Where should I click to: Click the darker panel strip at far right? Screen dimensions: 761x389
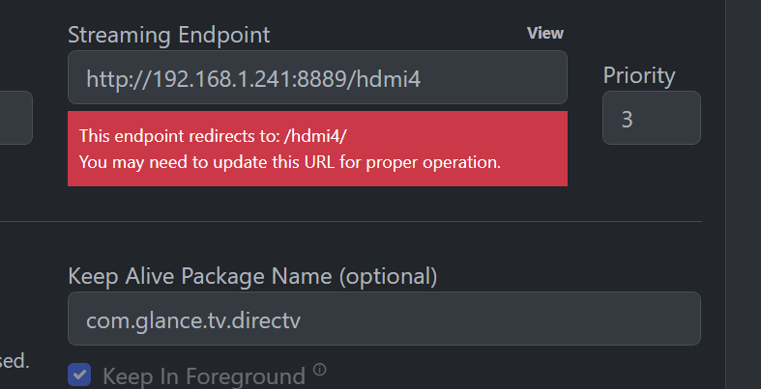(744, 193)
